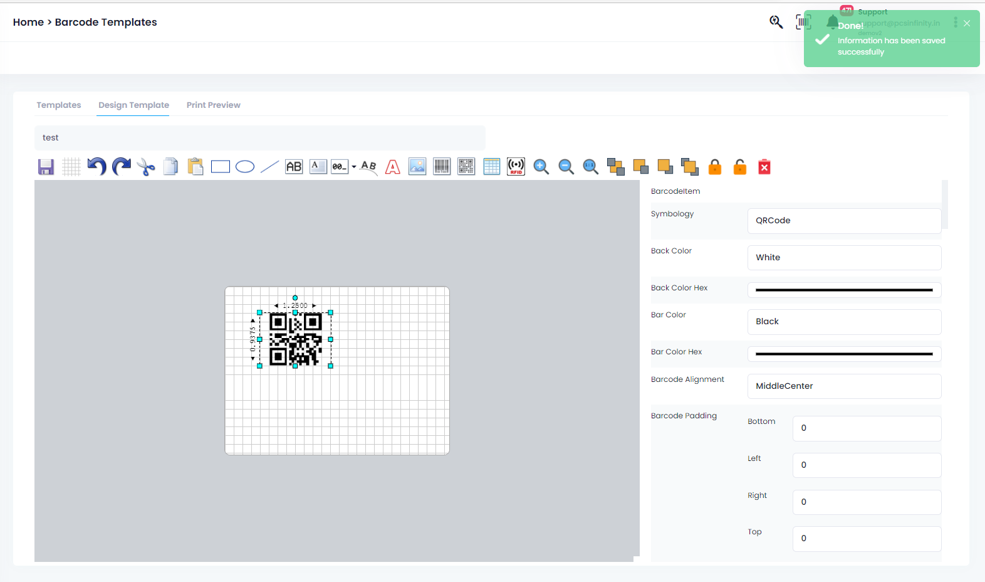Screen dimensions: 985x582
Task: Select the Ellipse shape tool
Action: coord(245,167)
